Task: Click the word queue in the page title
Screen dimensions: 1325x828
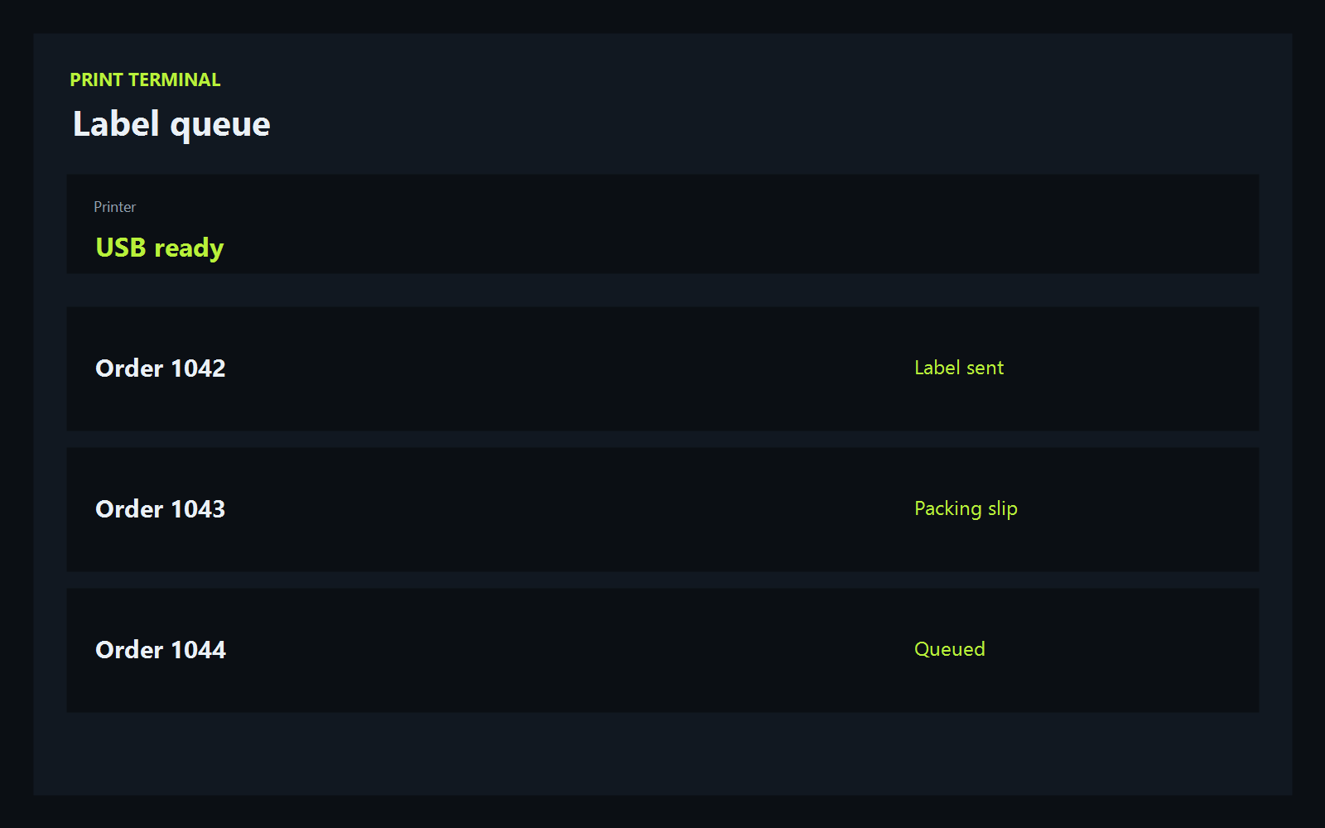Action: coord(220,127)
